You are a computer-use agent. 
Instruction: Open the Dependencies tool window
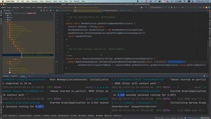coord(64,116)
